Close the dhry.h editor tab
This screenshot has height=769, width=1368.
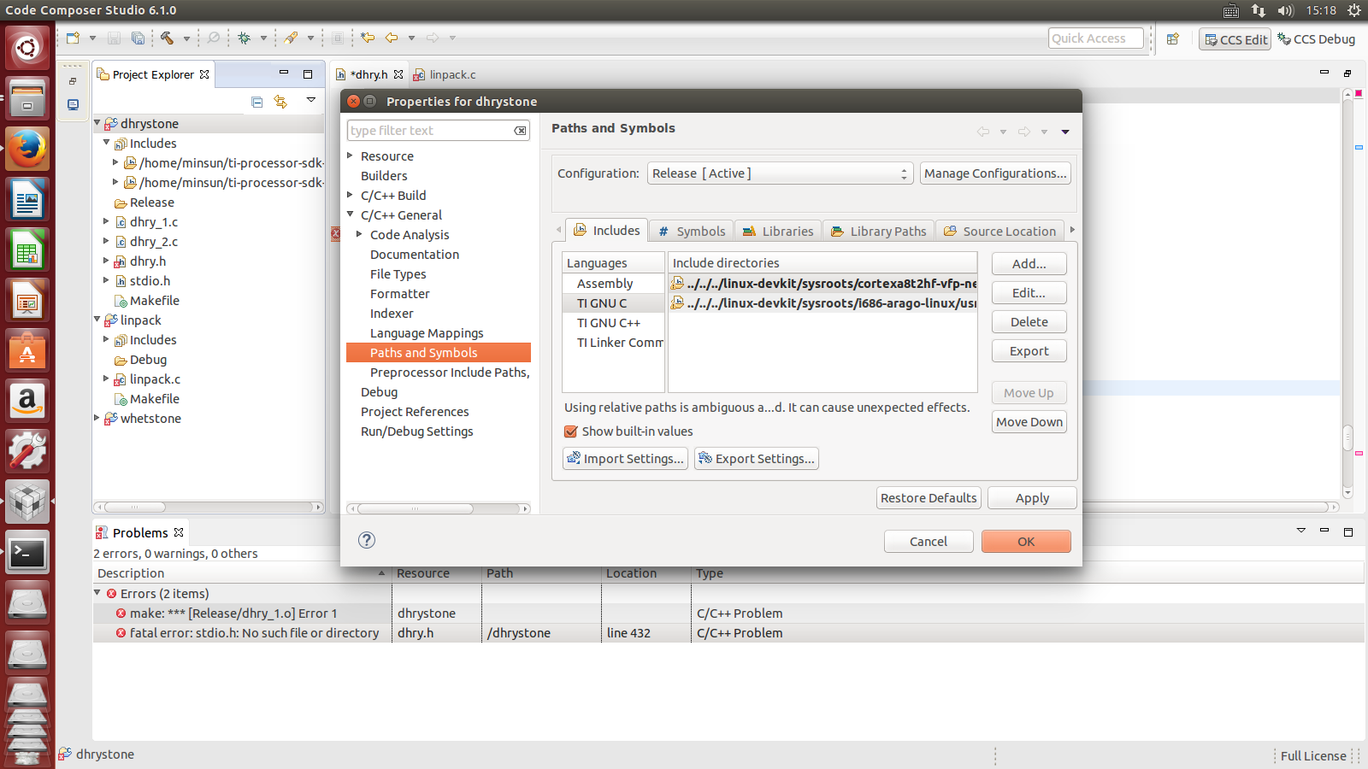pyautogui.click(x=398, y=74)
